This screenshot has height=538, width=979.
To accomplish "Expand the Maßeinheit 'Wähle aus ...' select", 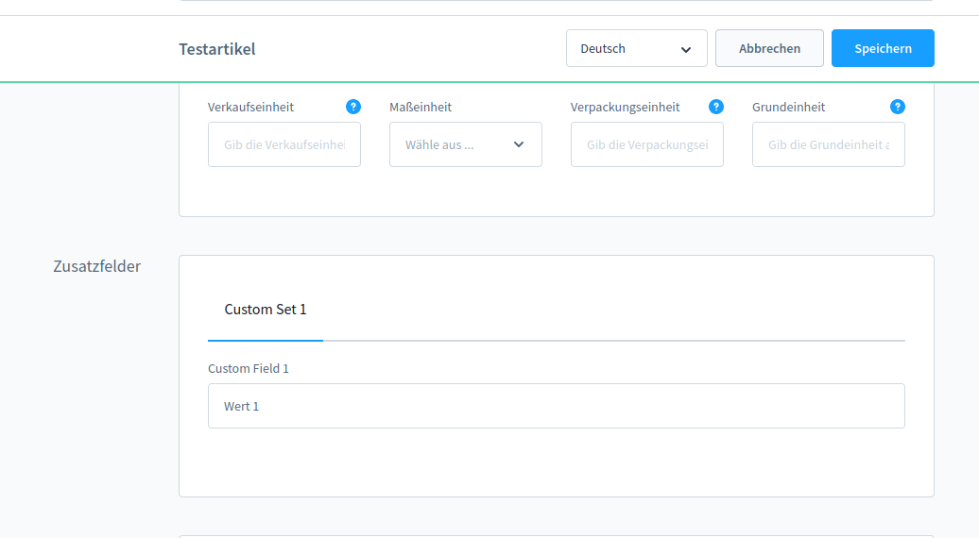I will tap(466, 144).
